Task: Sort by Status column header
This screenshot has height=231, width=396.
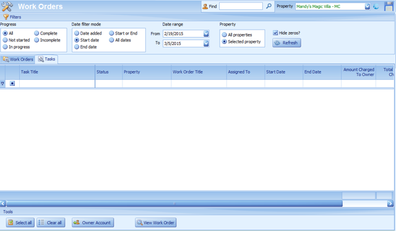Action: coord(109,72)
